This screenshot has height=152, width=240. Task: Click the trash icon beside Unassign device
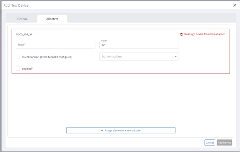181,34
